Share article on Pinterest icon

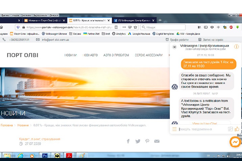click(x=147, y=141)
